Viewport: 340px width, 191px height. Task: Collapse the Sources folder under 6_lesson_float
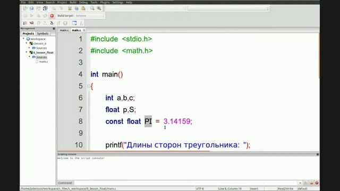click(30, 57)
